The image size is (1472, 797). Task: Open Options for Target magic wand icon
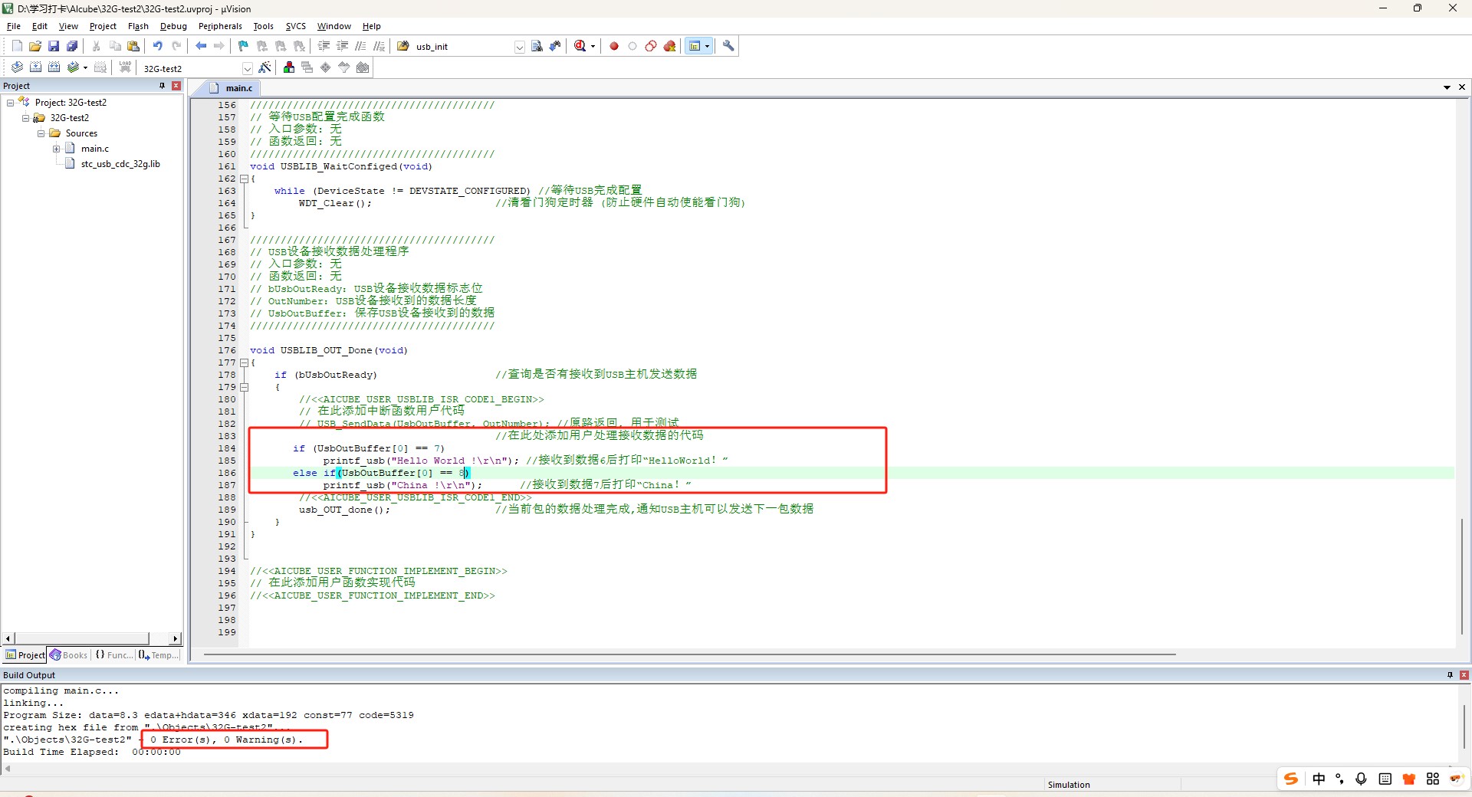pyautogui.click(x=264, y=67)
